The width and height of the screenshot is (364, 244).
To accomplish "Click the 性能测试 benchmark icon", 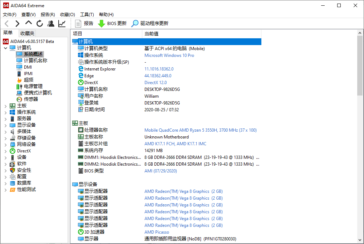I will click(x=13, y=190).
